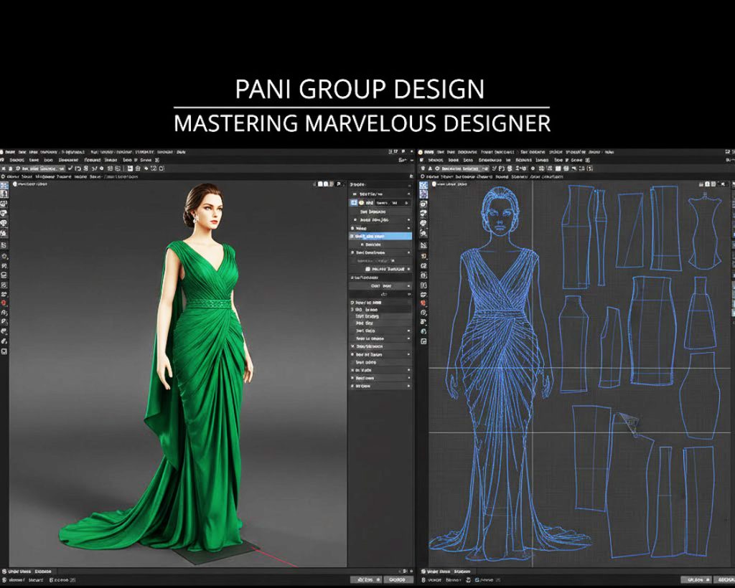Click the rightmost button in 3D window status bar

click(398, 579)
